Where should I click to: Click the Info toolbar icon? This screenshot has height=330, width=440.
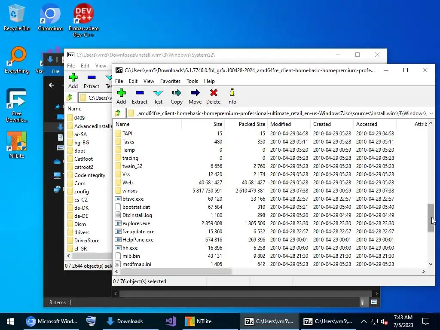(x=232, y=97)
